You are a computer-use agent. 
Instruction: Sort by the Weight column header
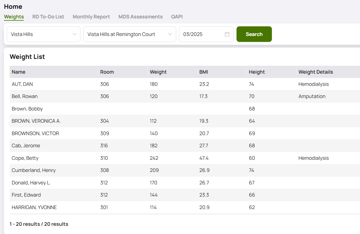[158, 72]
